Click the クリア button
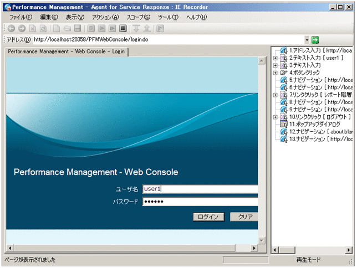Screen dimensions: 357x268 click(244, 217)
